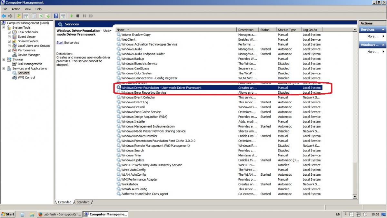Collapse the Services and Applications node
The image size is (387, 218).
coord(4,68)
